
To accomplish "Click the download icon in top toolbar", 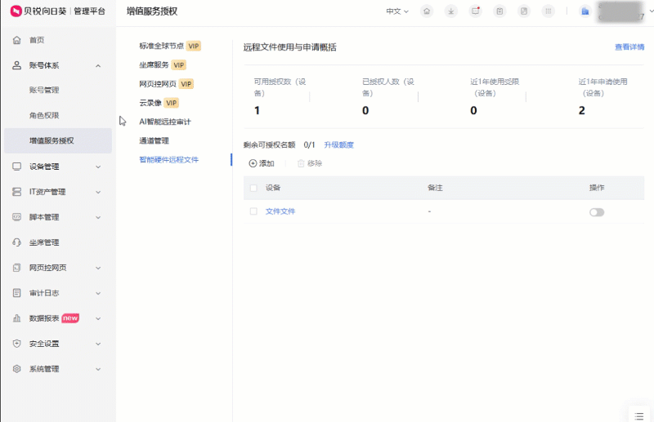I will (451, 11).
